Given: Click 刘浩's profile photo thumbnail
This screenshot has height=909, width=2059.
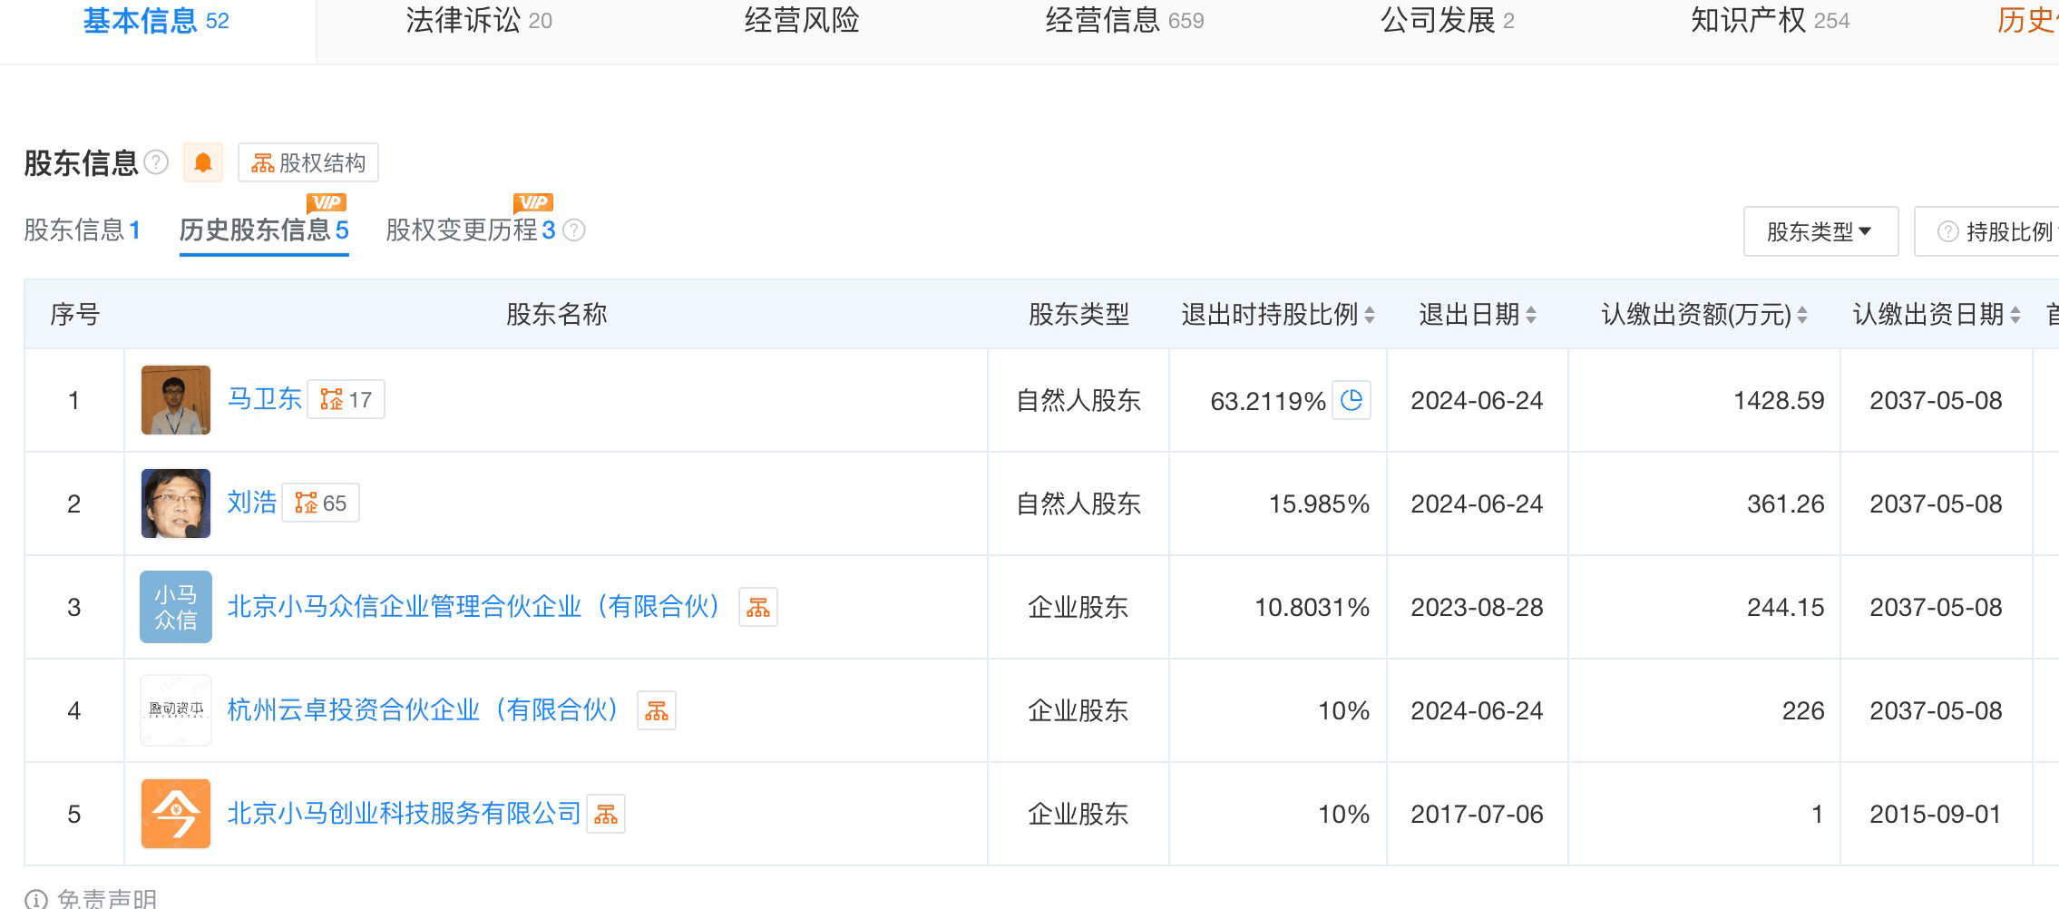Looking at the screenshot, I should click(176, 503).
